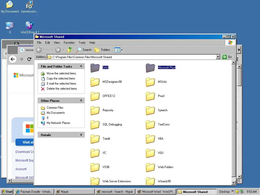Click the Explorer scrollbar up arrow

pos(234,62)
